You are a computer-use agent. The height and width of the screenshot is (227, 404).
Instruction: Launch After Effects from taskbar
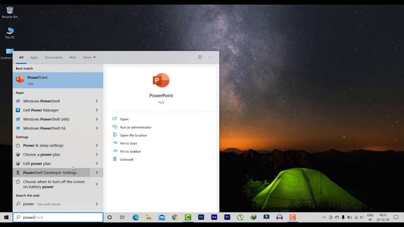coord(214,218)
